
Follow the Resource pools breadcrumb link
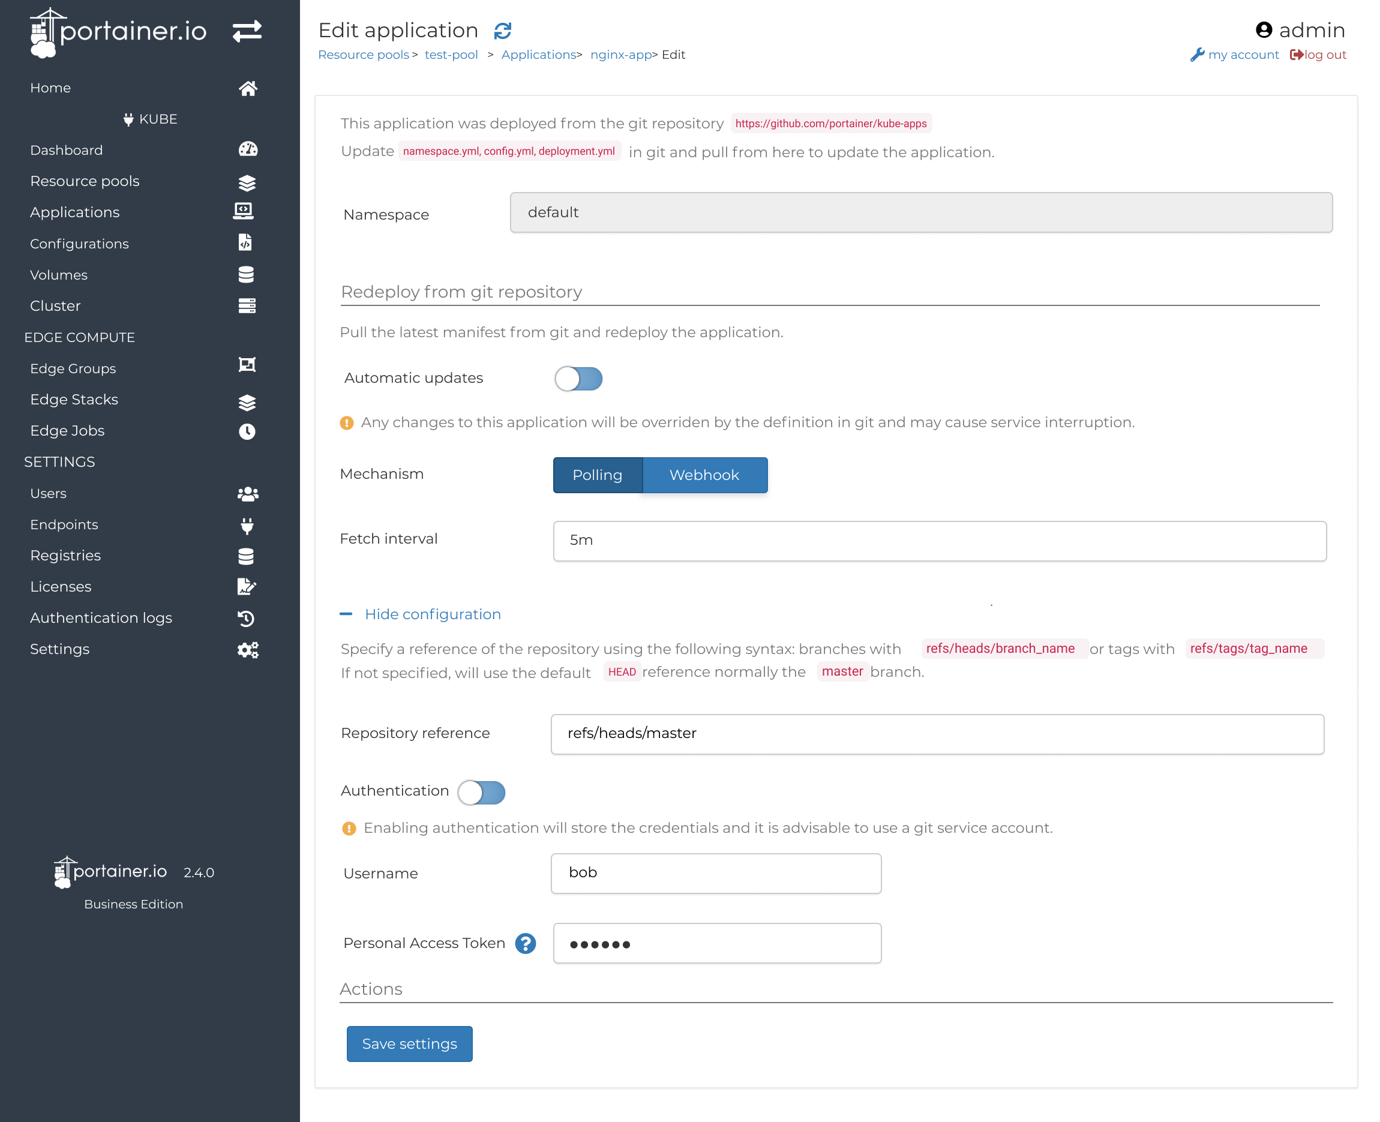[x=363, y=55]
